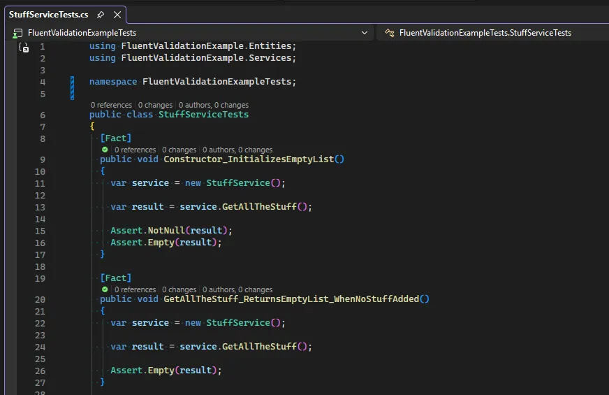Image resolution: width=609 pixels, height=395 pixels.
Task: Open '0 changes' above GetAllTheStuff_ReturnsEmptyList_WhenNoStuffAdded
Action: tap(179, 289)
